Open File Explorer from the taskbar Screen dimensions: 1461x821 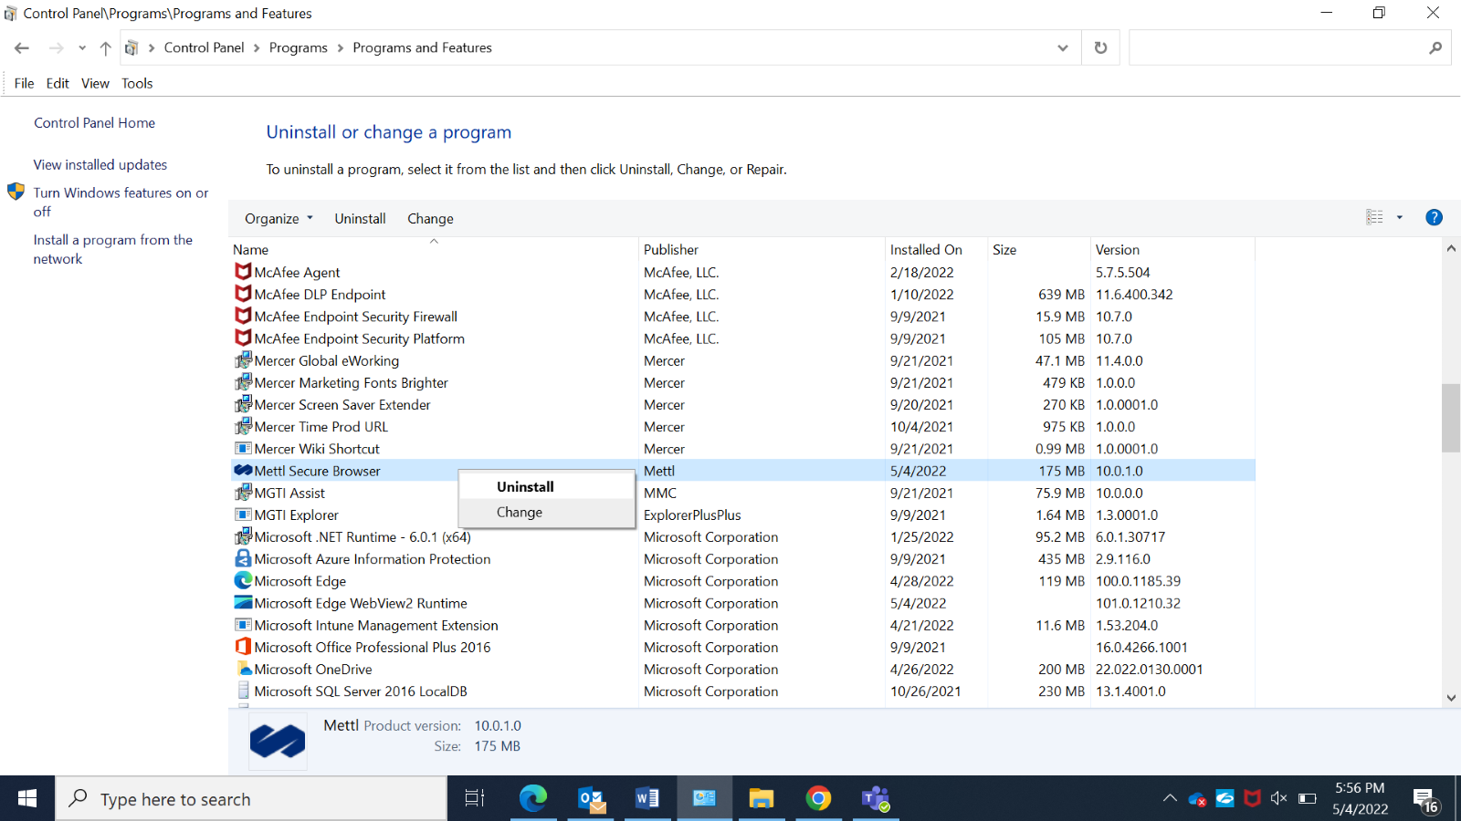click(x=762, y=798)
